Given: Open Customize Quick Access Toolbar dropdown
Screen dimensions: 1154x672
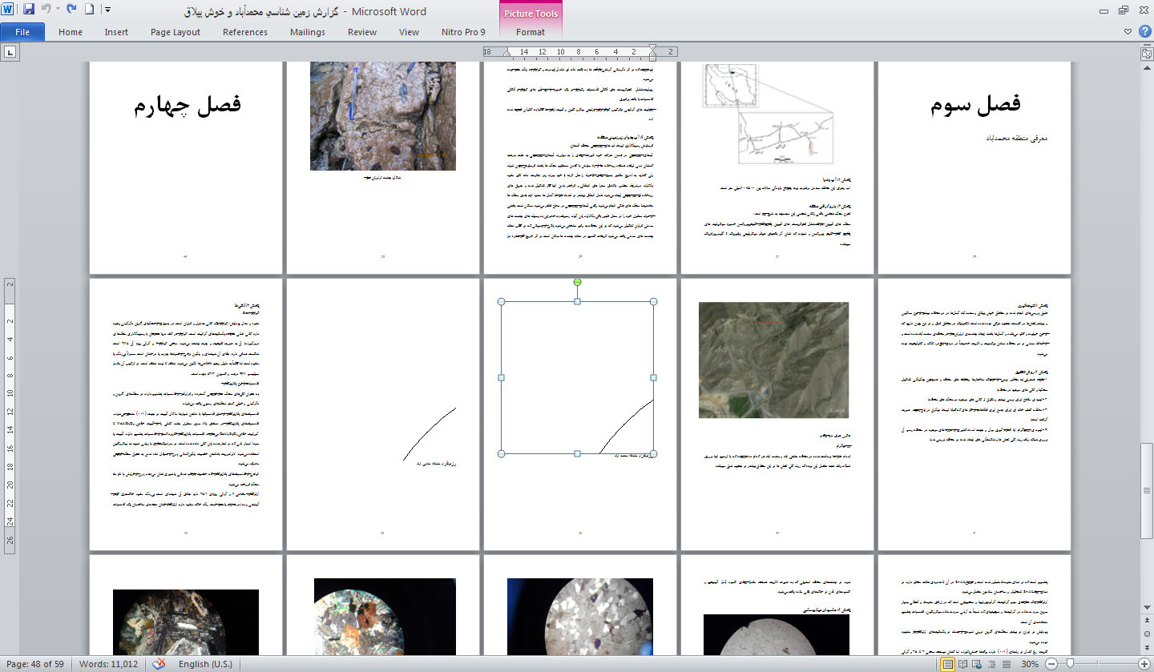Looking at the screenshot, I should [x=108, y=10].
